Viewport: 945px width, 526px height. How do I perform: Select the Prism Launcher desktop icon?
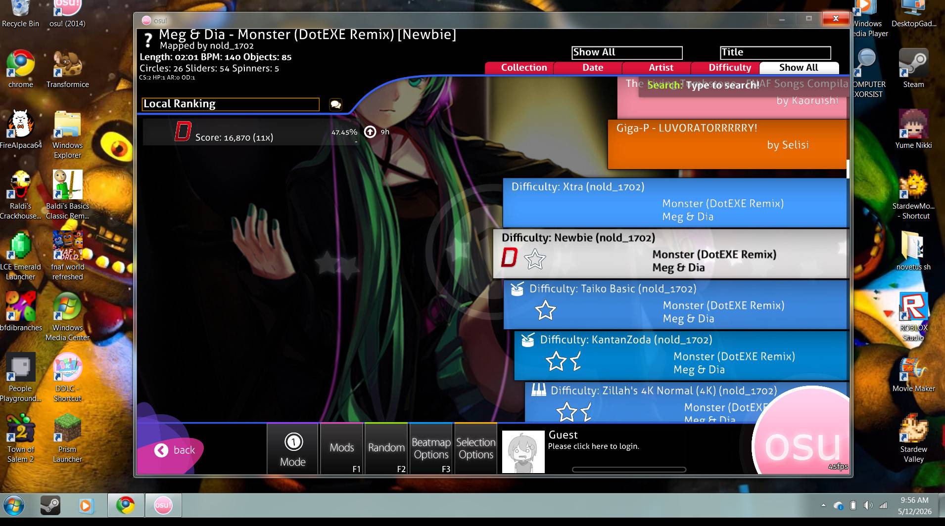click(68, 438)
